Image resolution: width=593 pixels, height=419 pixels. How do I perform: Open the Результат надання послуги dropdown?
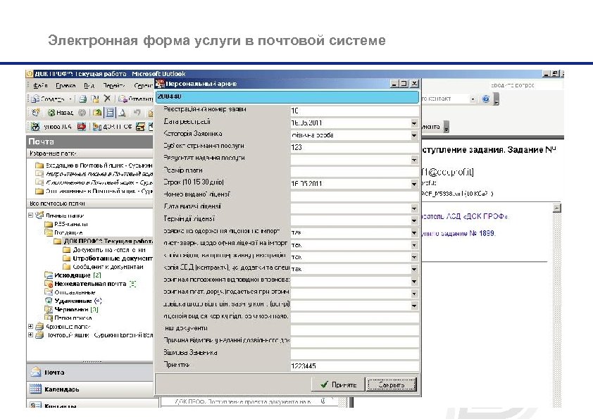tap(414, 160)
